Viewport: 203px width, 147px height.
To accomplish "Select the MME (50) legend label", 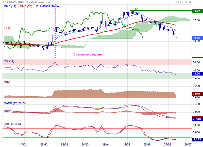I will tap(26, 6).
